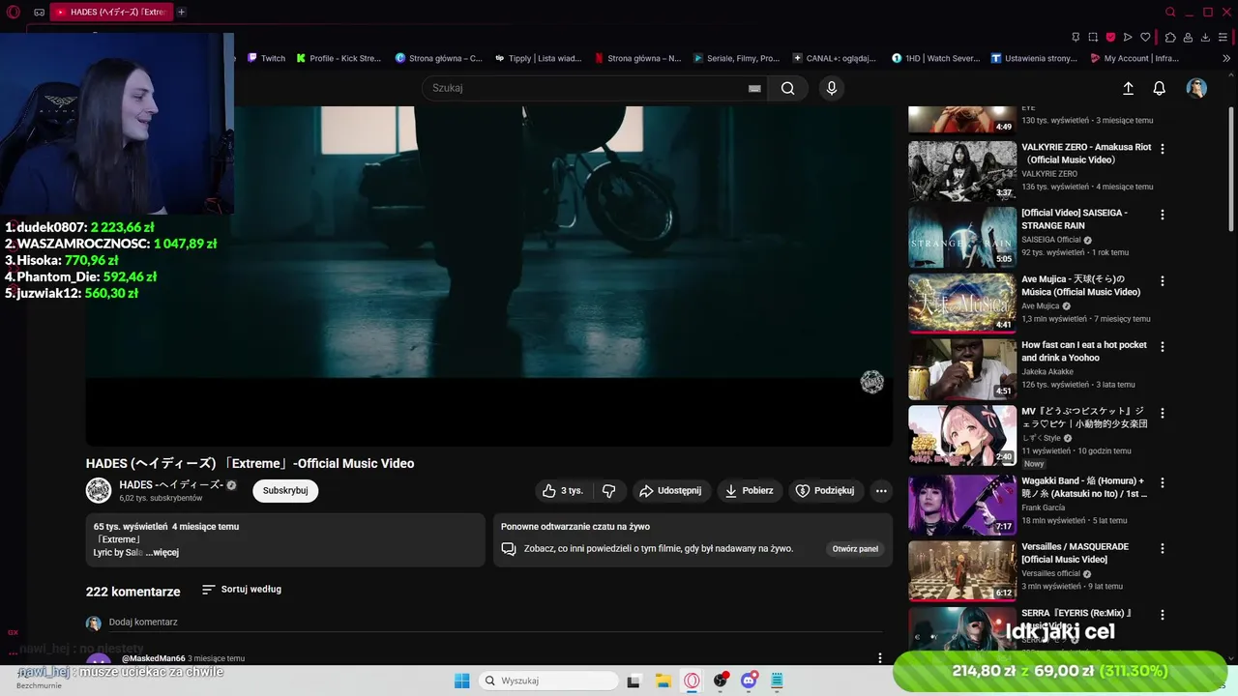Open "My Account | Infra..." bookmark

1135,58
